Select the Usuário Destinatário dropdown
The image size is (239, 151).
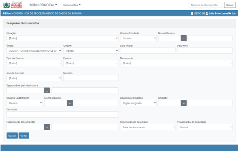[x=138, y=103]
